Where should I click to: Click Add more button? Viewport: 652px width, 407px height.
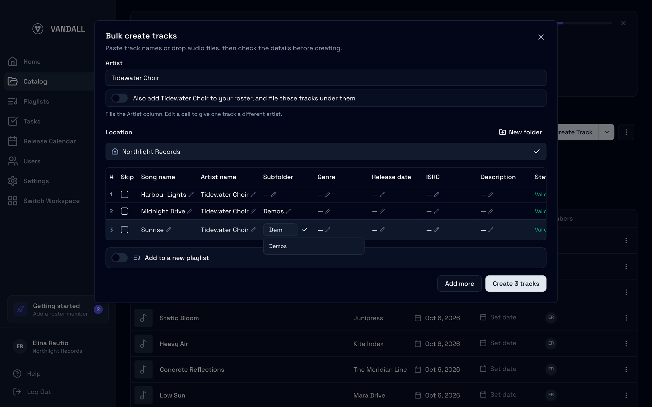[459, 284]
